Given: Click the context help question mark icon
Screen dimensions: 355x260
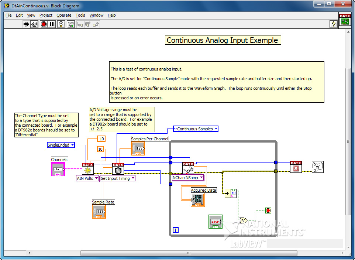Looking at the screenshot, I should coord(334,24).
